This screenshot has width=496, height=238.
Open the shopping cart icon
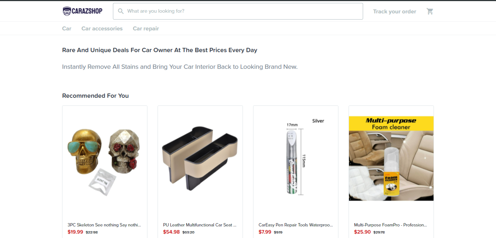430,11
